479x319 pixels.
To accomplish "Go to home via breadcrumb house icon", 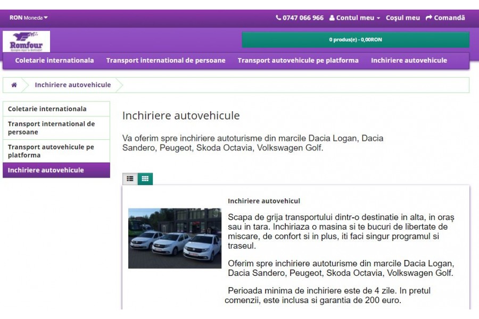I will point(14,85).
